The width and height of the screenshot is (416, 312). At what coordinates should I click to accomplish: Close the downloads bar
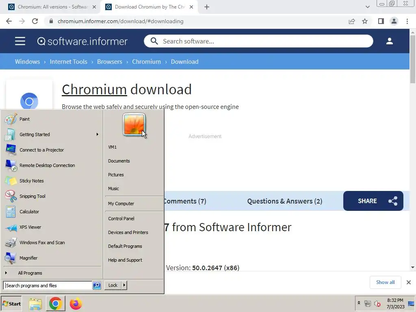point(409,282)
